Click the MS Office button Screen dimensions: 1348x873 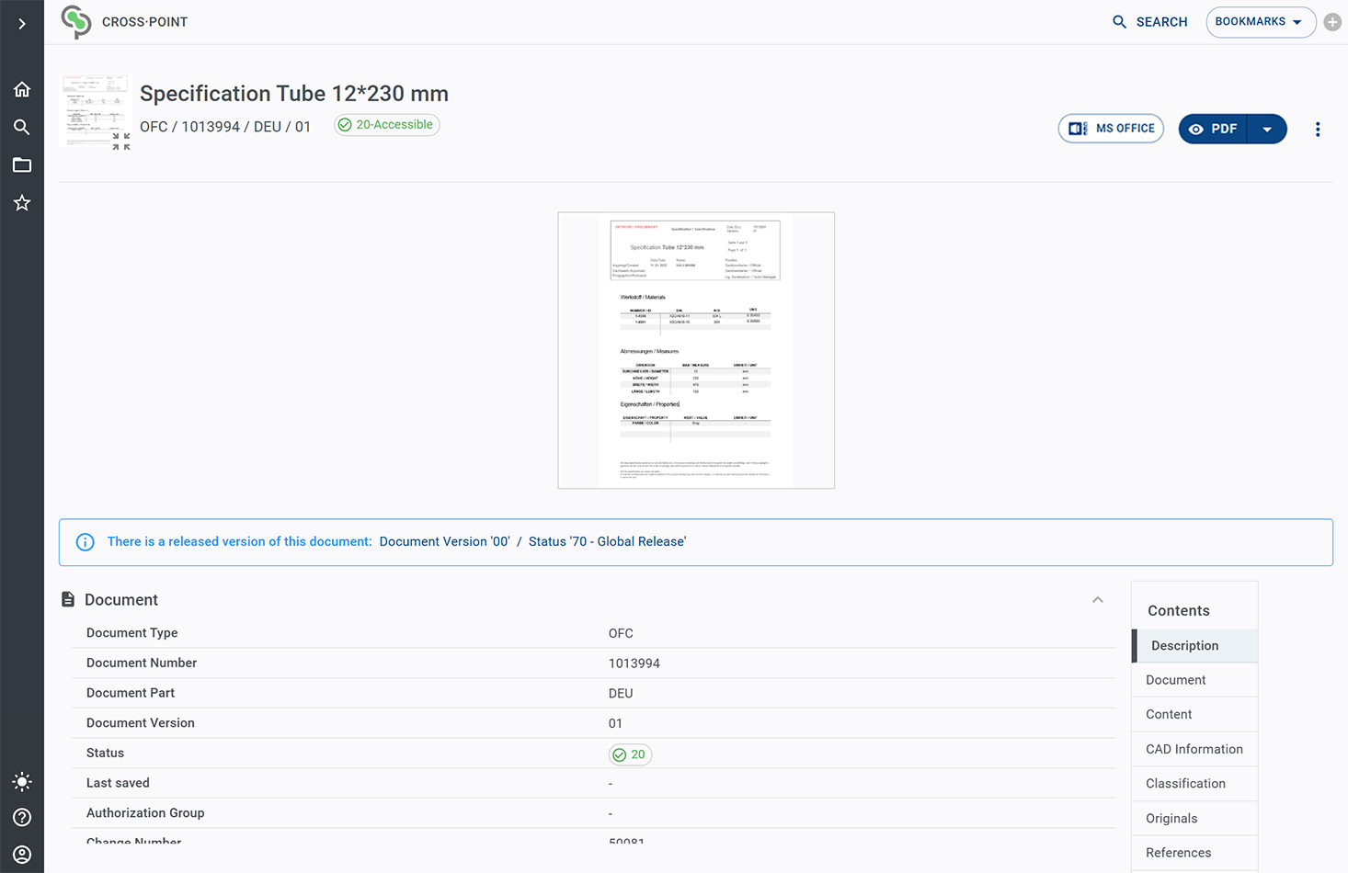1111,129
